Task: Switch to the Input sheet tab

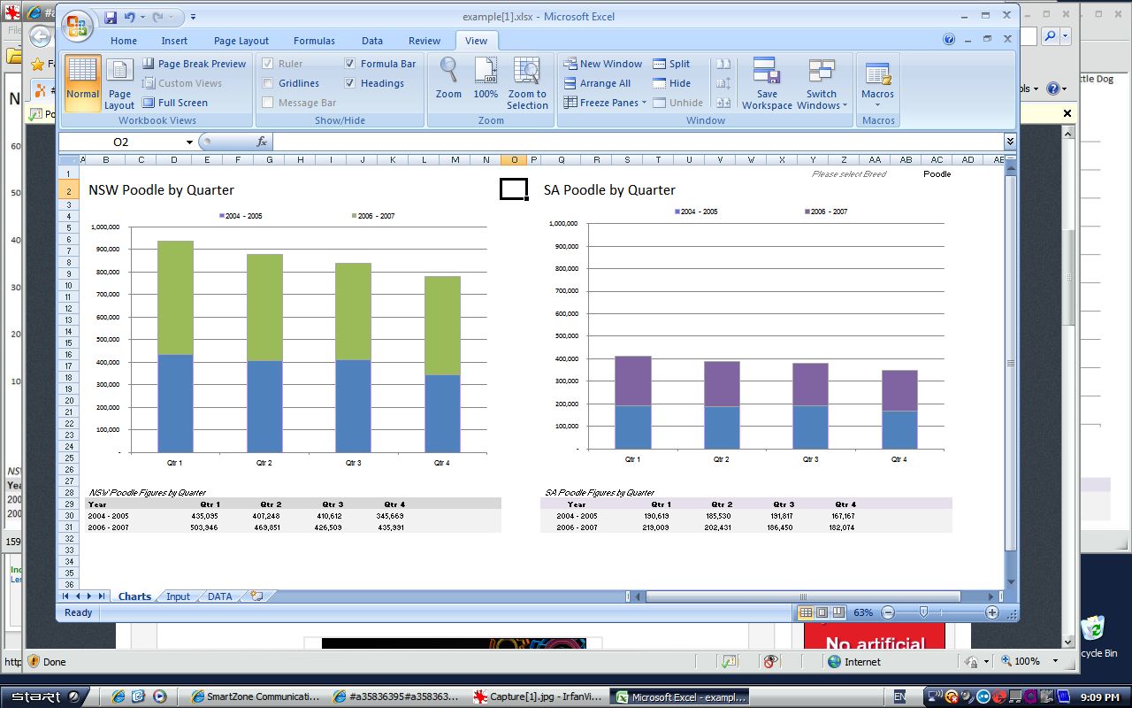Action: (178, 596)
